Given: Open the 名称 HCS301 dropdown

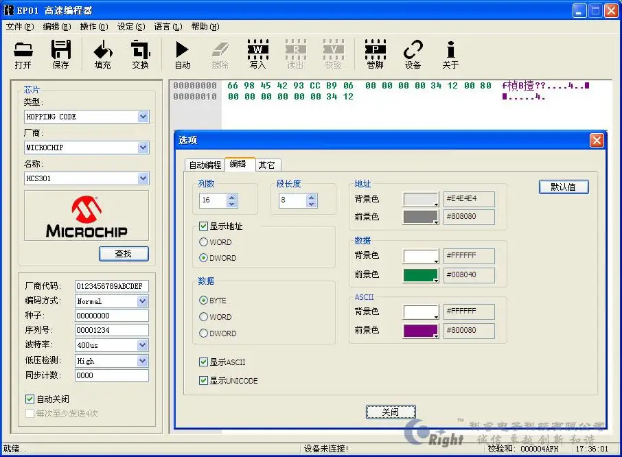Looking at the screenshot, I should click(143, 178).
